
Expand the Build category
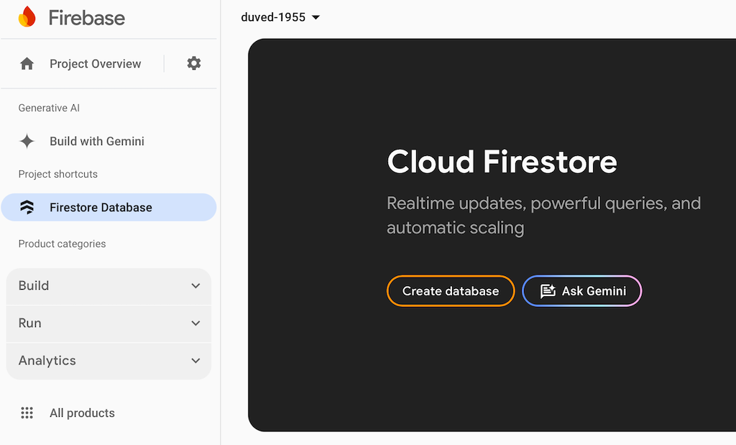tap(109, 286)
